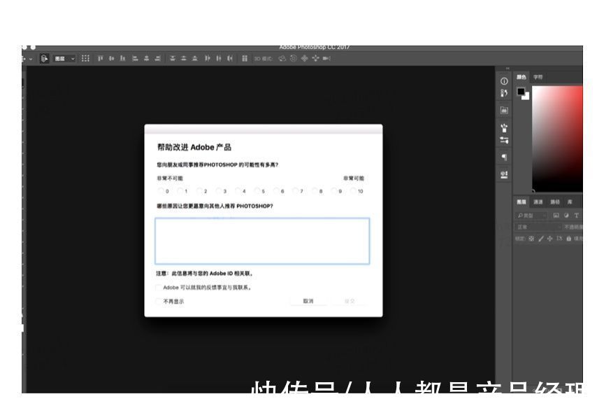Select rating 0 radio button

161,190
